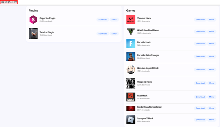The image size is (220, 127).
Task: Download the Sapphire Plugin
Action: click(x=103, y=20)
